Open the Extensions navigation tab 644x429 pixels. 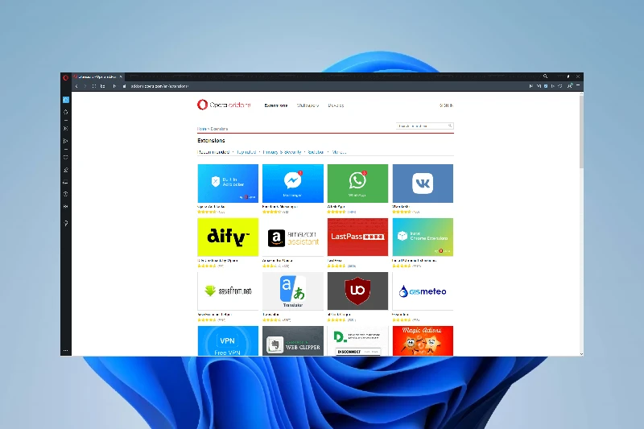275,105
